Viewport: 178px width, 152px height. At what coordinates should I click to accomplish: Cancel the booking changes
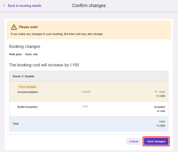point(133,141)
